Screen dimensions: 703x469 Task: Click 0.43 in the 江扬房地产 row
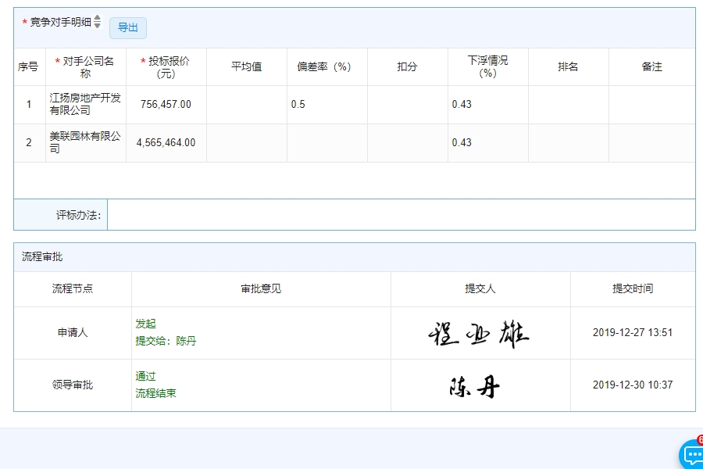[x=462, y=104]
